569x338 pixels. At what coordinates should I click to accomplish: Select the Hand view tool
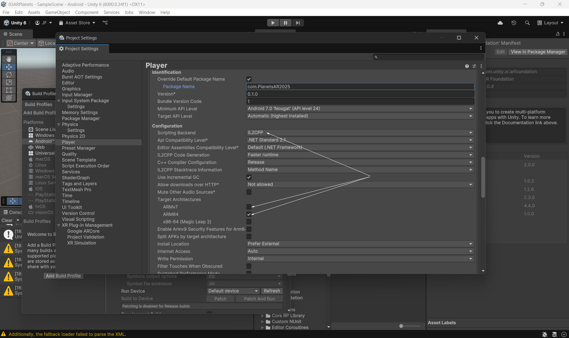click(x=9, y=59)
